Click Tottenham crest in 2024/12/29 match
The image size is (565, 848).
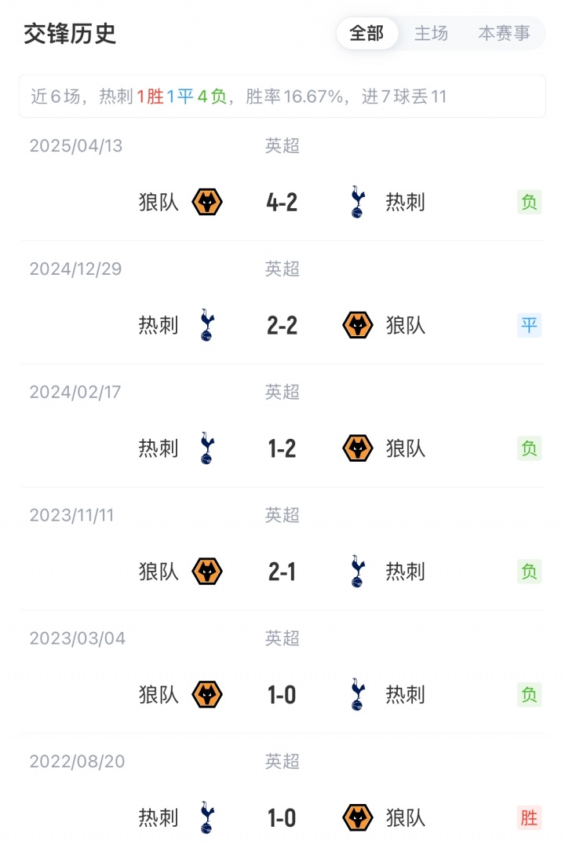[x=207, y=325]
